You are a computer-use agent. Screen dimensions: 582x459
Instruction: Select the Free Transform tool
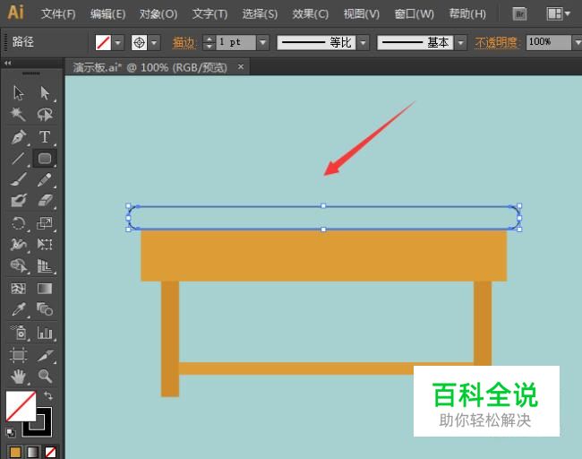pyautogui.click(x=45, y=244)
